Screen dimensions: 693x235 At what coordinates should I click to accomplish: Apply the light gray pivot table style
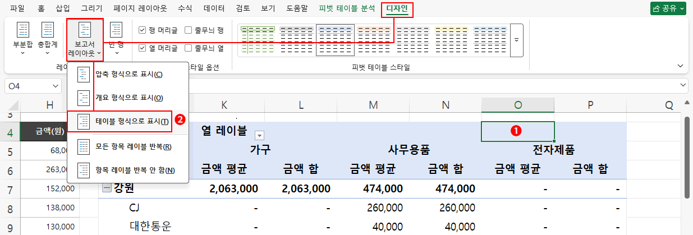pos(412,40)
